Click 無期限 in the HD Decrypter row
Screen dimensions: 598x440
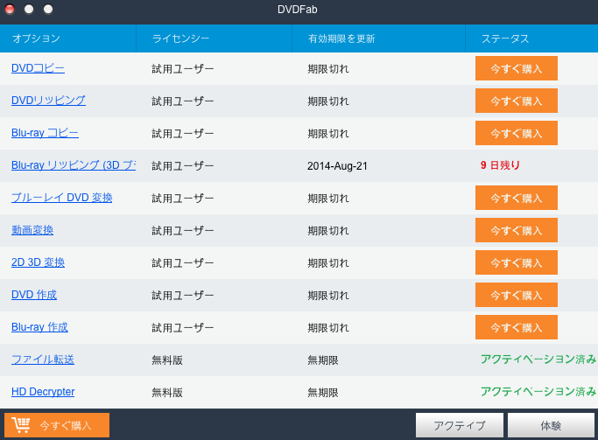click(x=323, y=393)
